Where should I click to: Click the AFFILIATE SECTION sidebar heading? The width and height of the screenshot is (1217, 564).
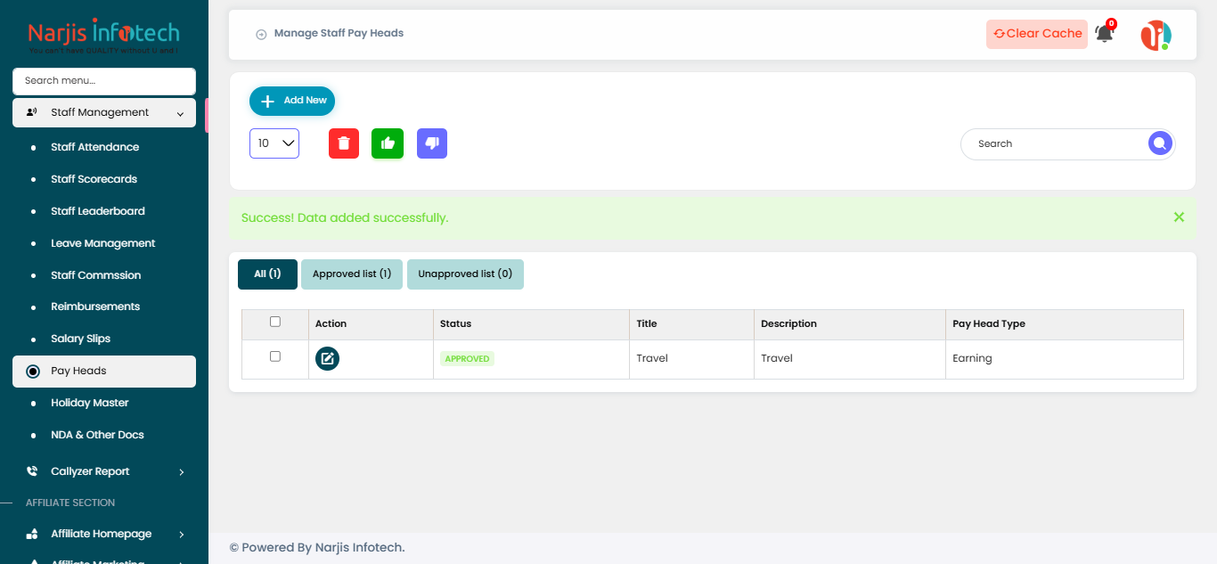[x=70, y=503]
